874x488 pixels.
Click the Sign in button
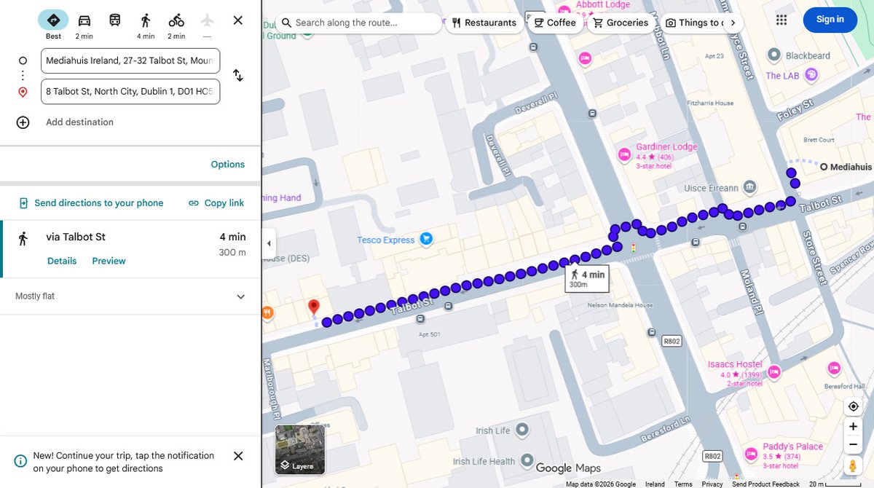coord(830,20)
